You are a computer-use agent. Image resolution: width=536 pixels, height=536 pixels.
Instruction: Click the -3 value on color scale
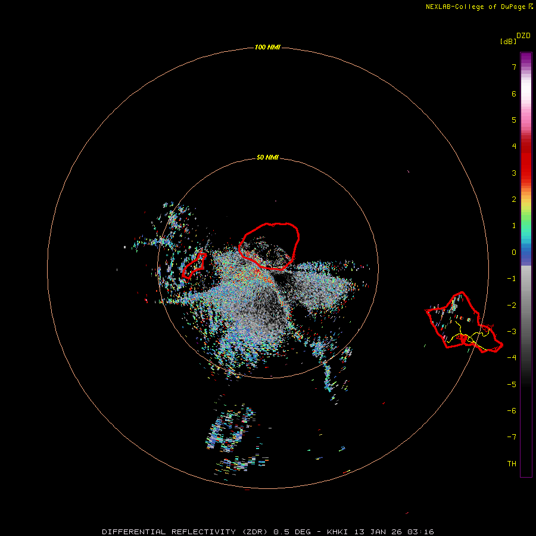(x=512, y=332)
